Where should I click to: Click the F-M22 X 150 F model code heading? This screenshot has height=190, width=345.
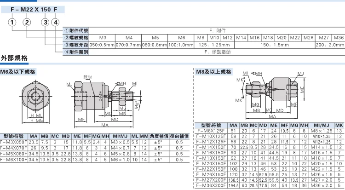33,10
